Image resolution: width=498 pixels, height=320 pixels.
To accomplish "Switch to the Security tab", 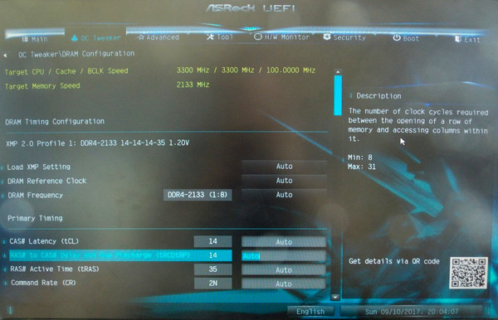I will coord(344,37).
